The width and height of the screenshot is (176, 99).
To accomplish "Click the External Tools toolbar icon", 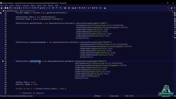I will click(61, 8).
